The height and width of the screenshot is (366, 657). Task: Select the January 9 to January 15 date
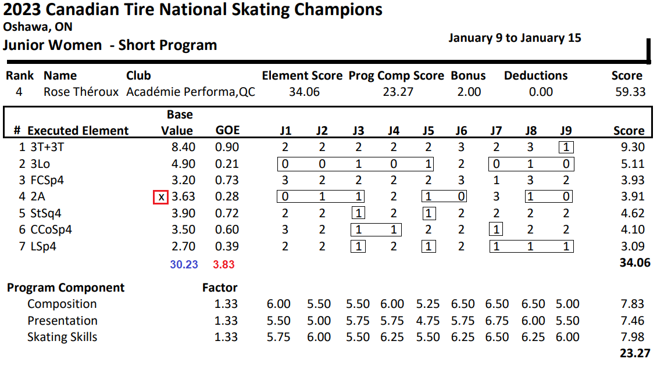coord(515,38)
